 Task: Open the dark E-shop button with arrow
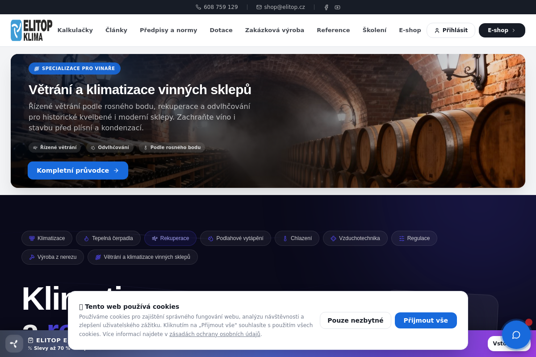pyautogui.click(x=502, y=30)
